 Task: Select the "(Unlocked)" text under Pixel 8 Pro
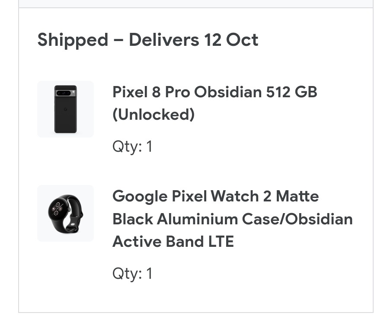pyautogui.click(x=154, y=115)
